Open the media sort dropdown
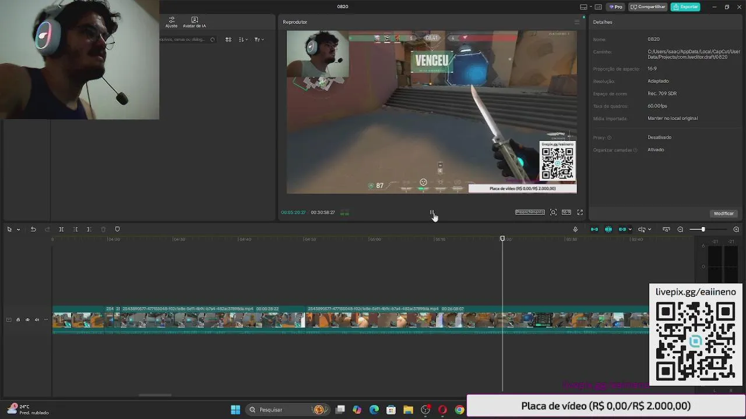The image size is (746, 419). (243, 40)
